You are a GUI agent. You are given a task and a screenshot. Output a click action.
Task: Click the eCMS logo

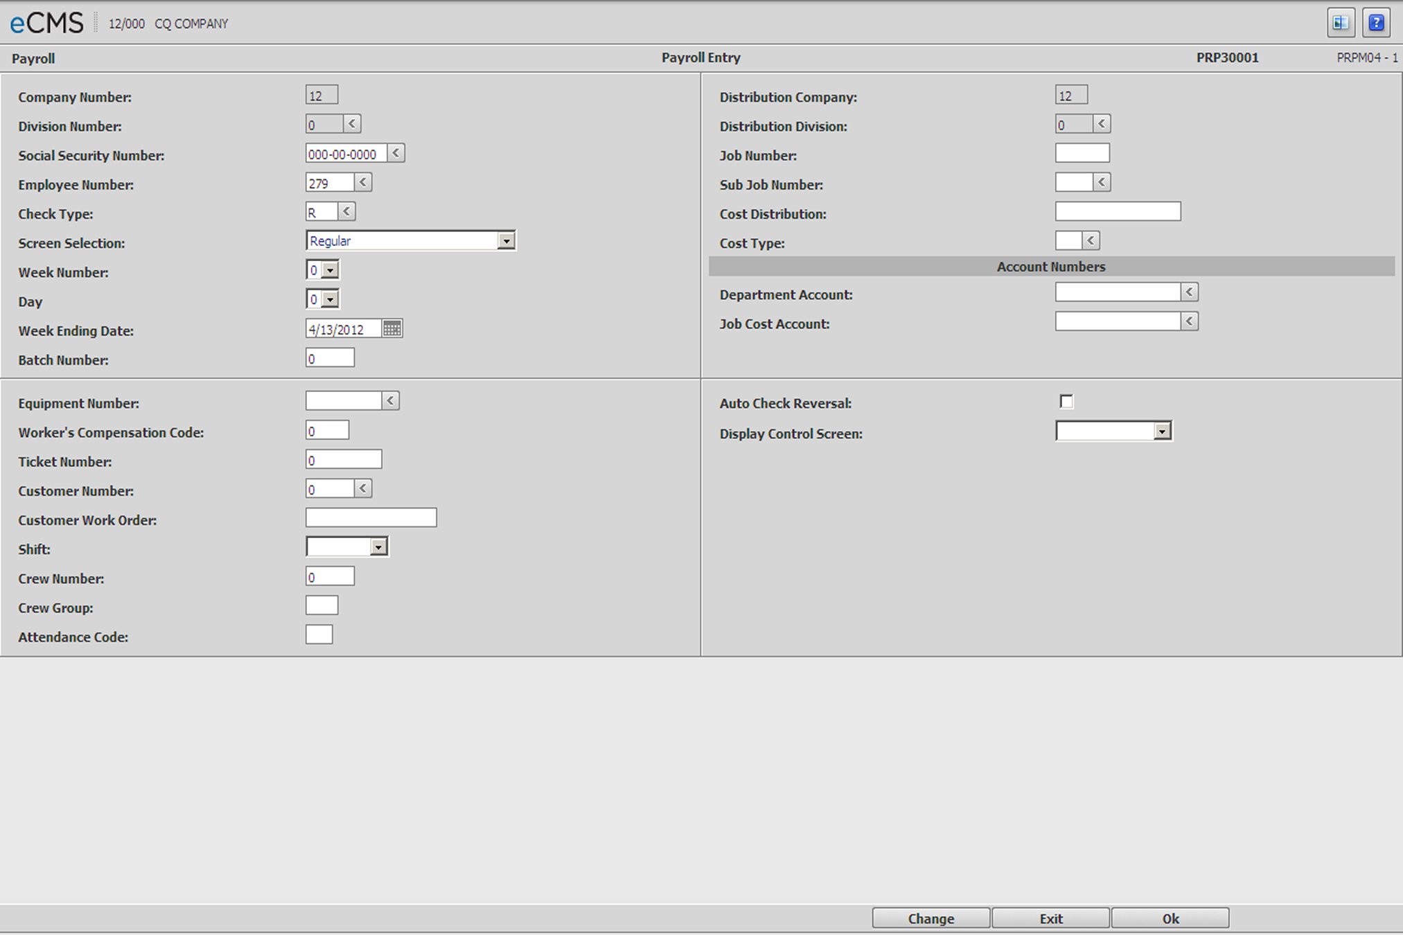pyautogui.click(x=46, y=24)
